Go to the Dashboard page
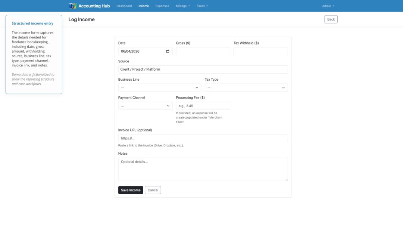 pos(124,6)
